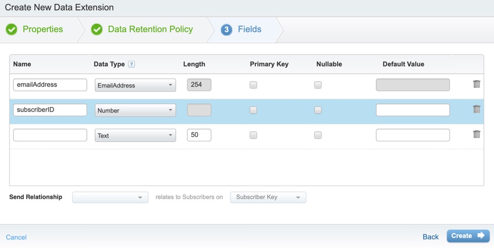Click the Cancel link
Viewport: 494px width, 248px height.
[16, 238]
